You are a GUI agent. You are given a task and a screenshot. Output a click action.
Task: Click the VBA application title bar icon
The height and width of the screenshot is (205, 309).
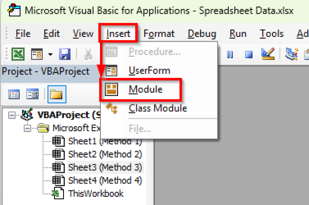(14, 10)
